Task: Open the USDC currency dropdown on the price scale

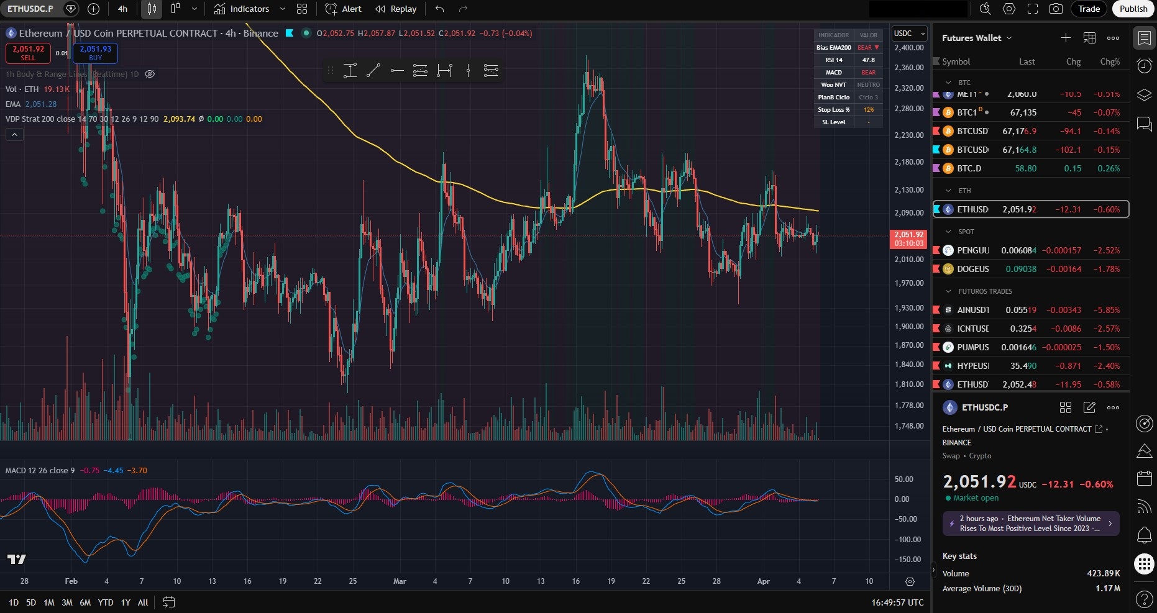Action: (x=908, y=33)
